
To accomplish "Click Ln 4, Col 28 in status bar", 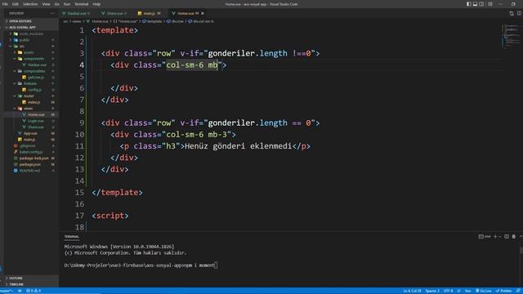I will [x=412, y=291].
